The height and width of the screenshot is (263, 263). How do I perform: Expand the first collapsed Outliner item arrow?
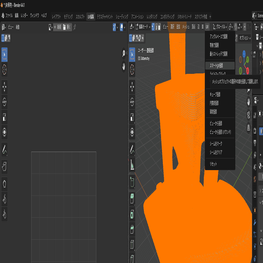pos(260,54)
